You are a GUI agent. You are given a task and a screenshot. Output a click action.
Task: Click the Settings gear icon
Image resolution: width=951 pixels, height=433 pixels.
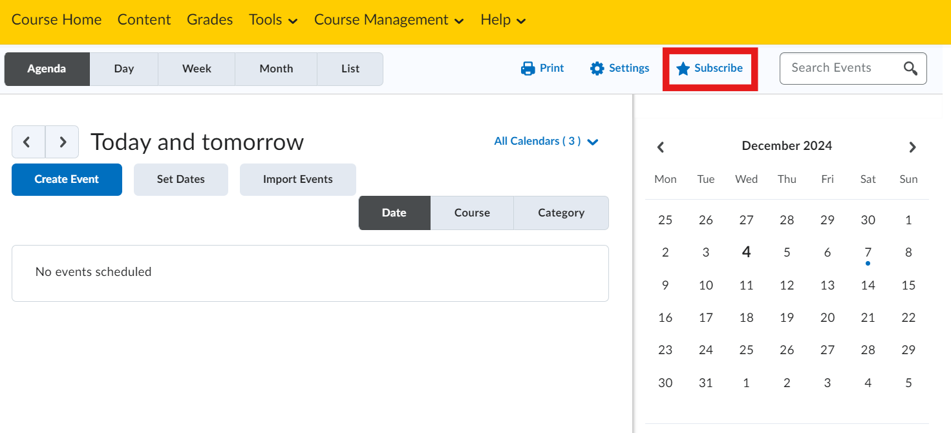[597, 69]
